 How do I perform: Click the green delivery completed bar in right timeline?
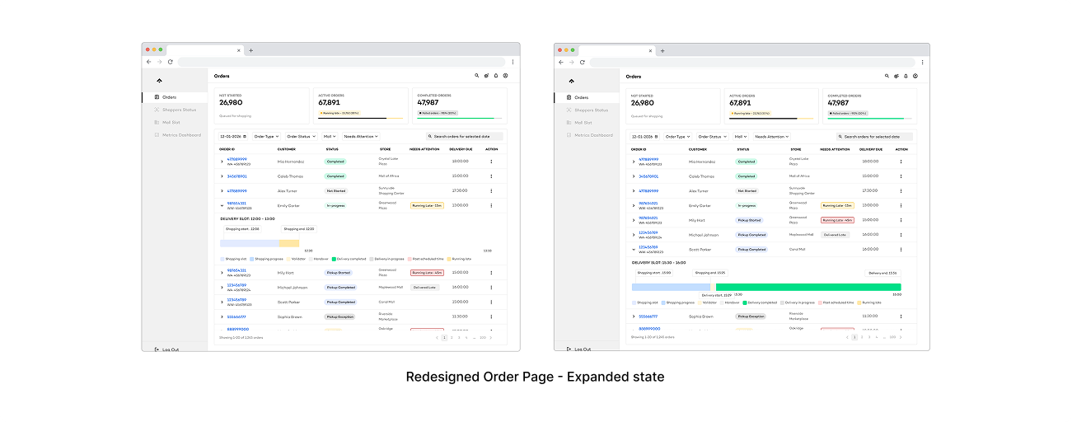click(x=808, y=287)
